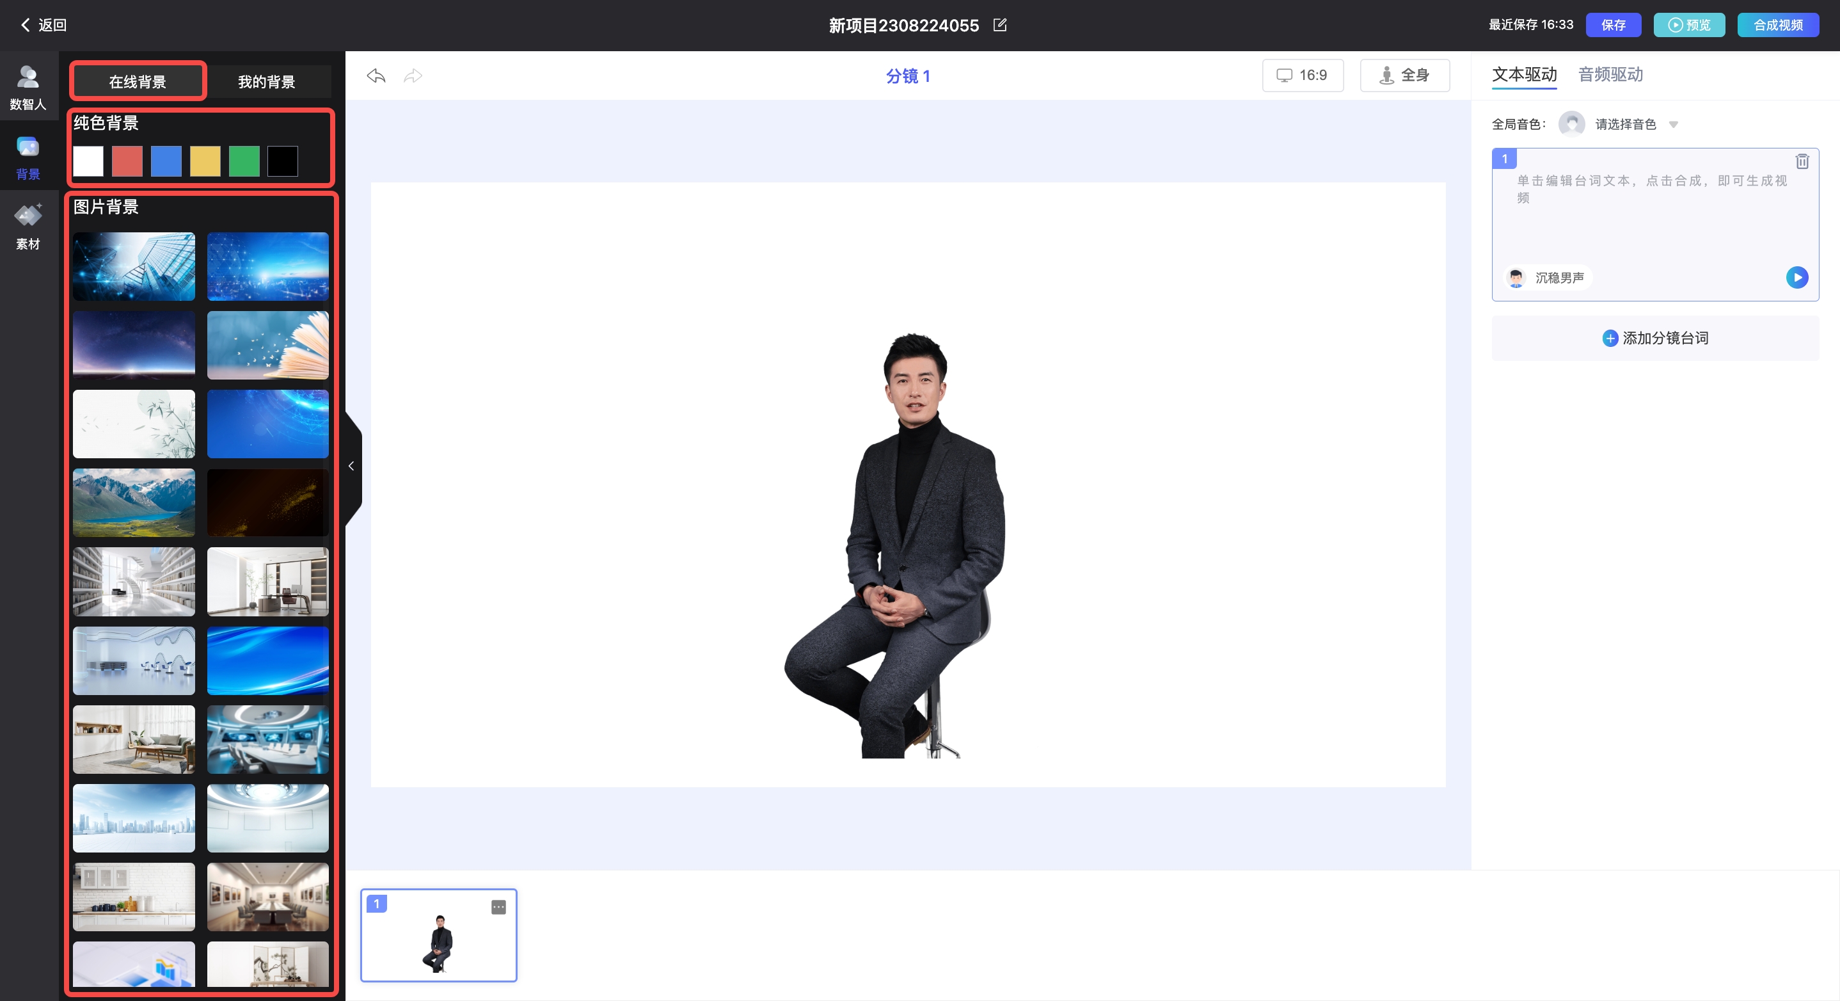Click the undo arrow icon
The image size is (1840, 1001).
376,76
